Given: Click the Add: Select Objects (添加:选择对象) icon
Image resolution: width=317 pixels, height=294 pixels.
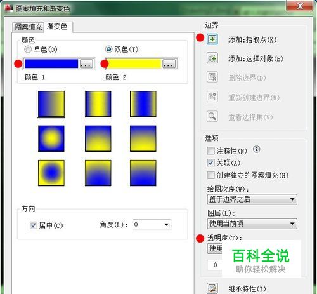Looking at the screenshot, I should (x=212, y=58).
